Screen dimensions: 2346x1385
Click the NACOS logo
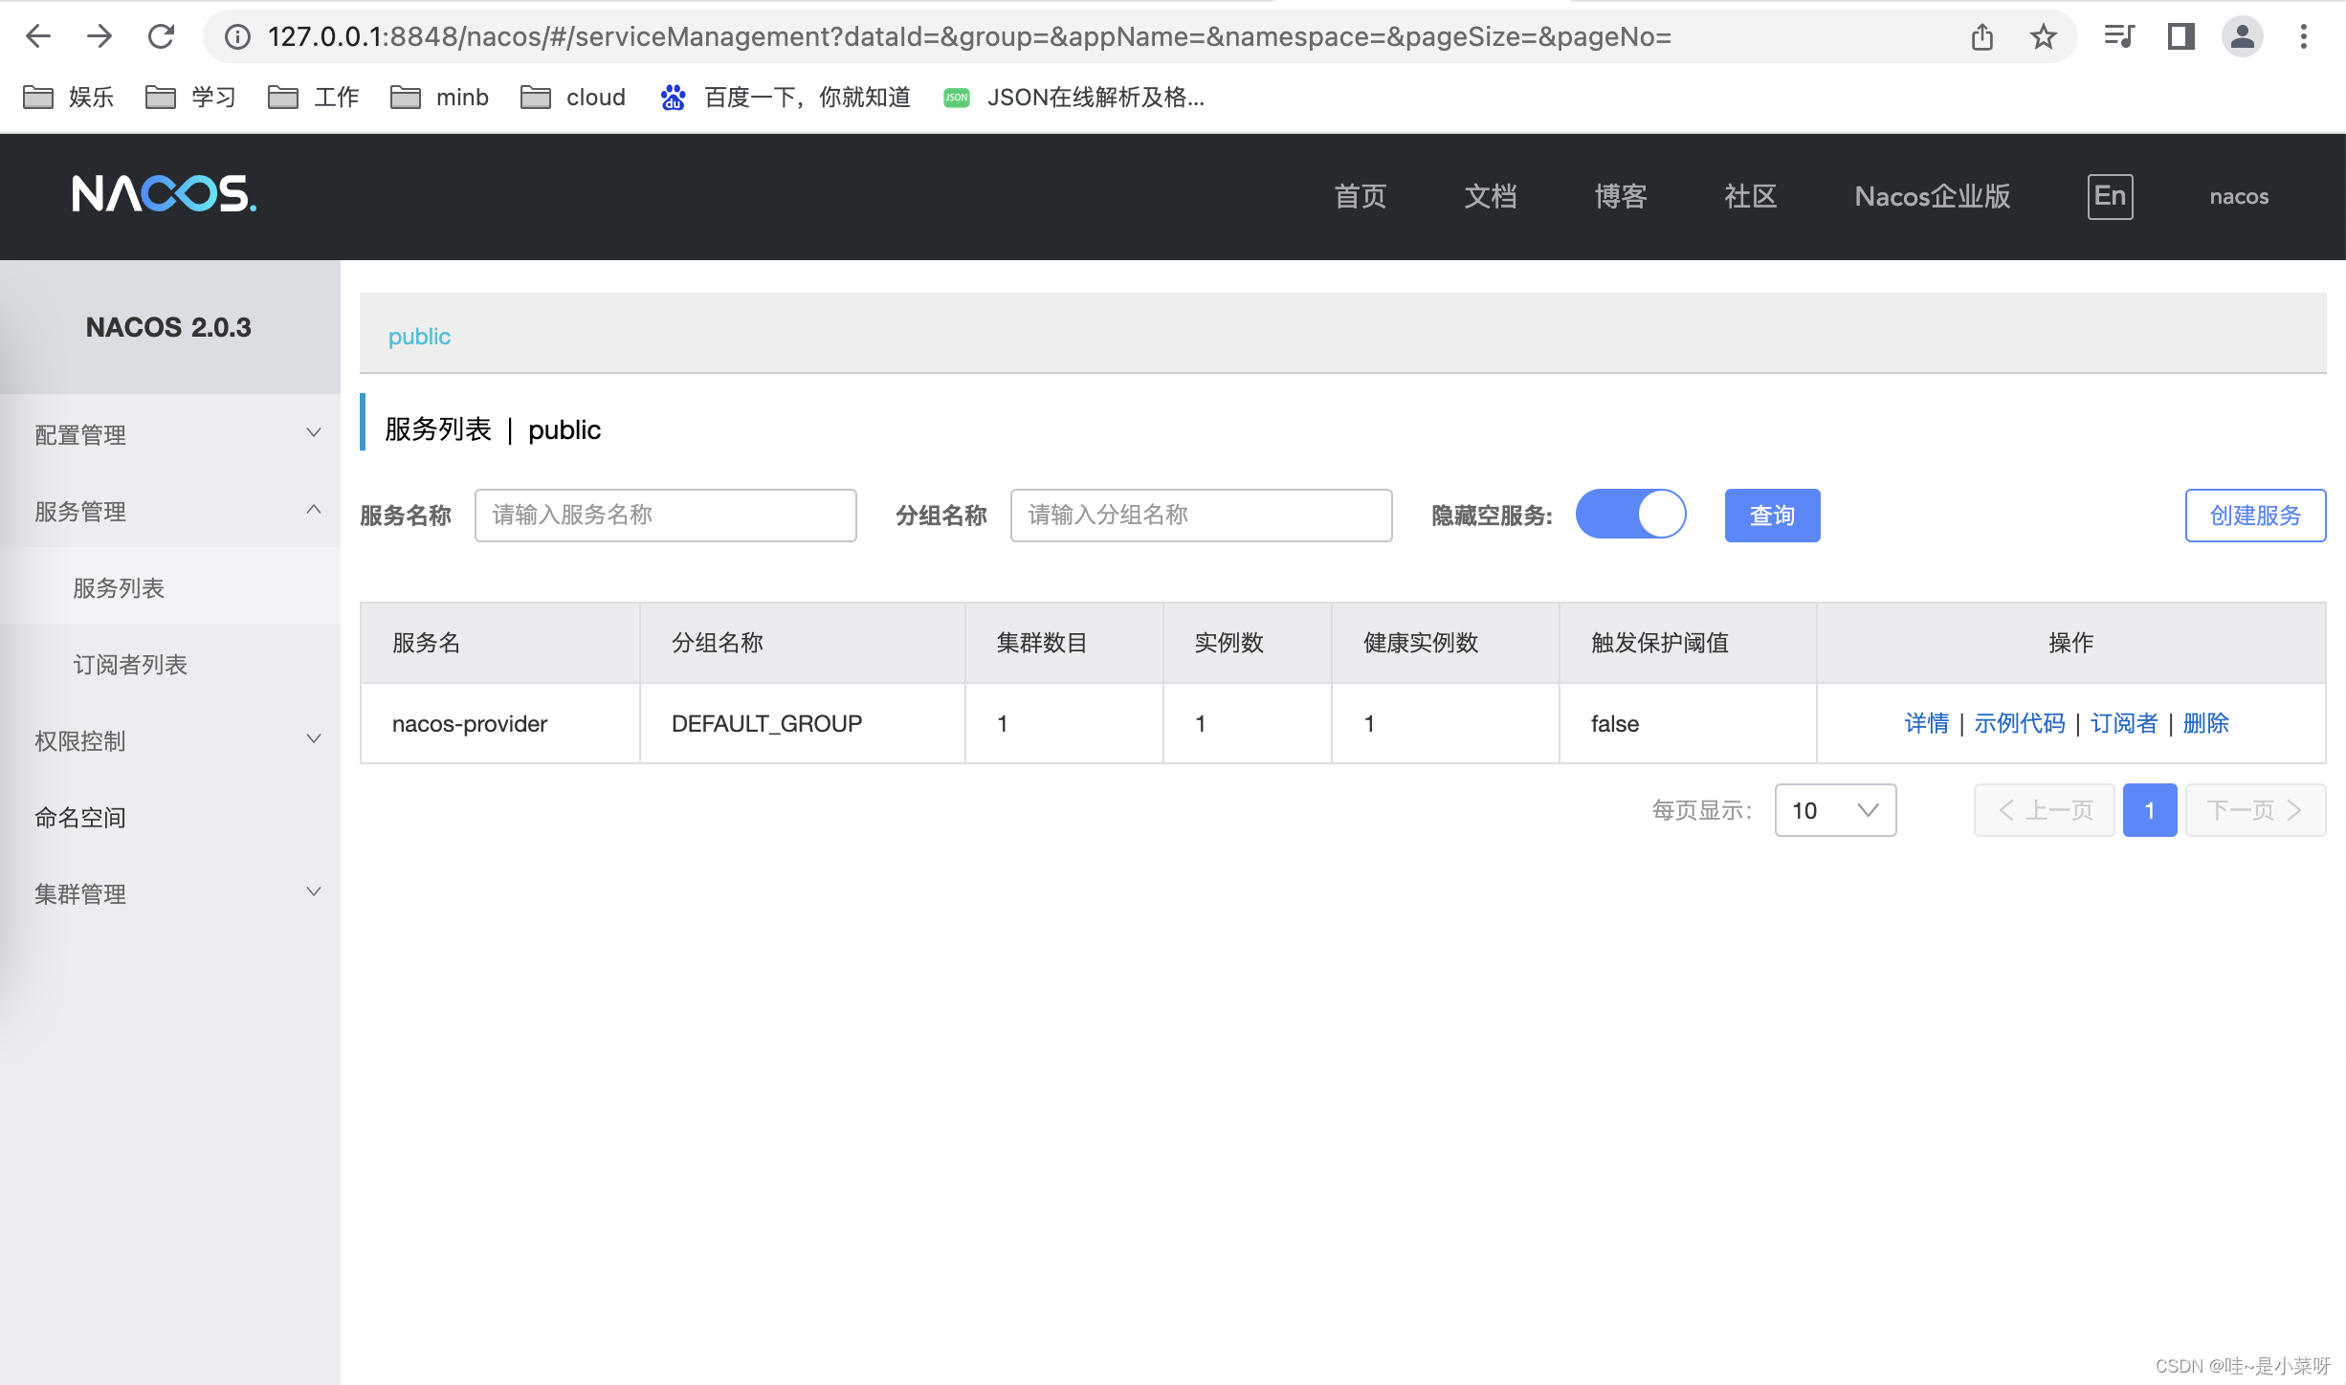[x=165, y=194]
